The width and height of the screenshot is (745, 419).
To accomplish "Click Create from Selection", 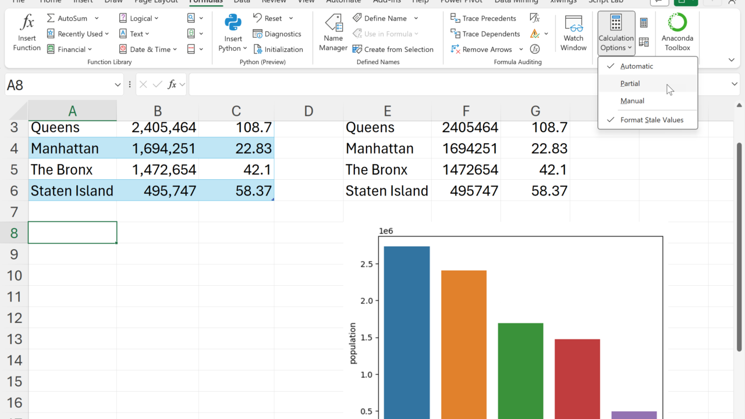I will tap(393, 49).
